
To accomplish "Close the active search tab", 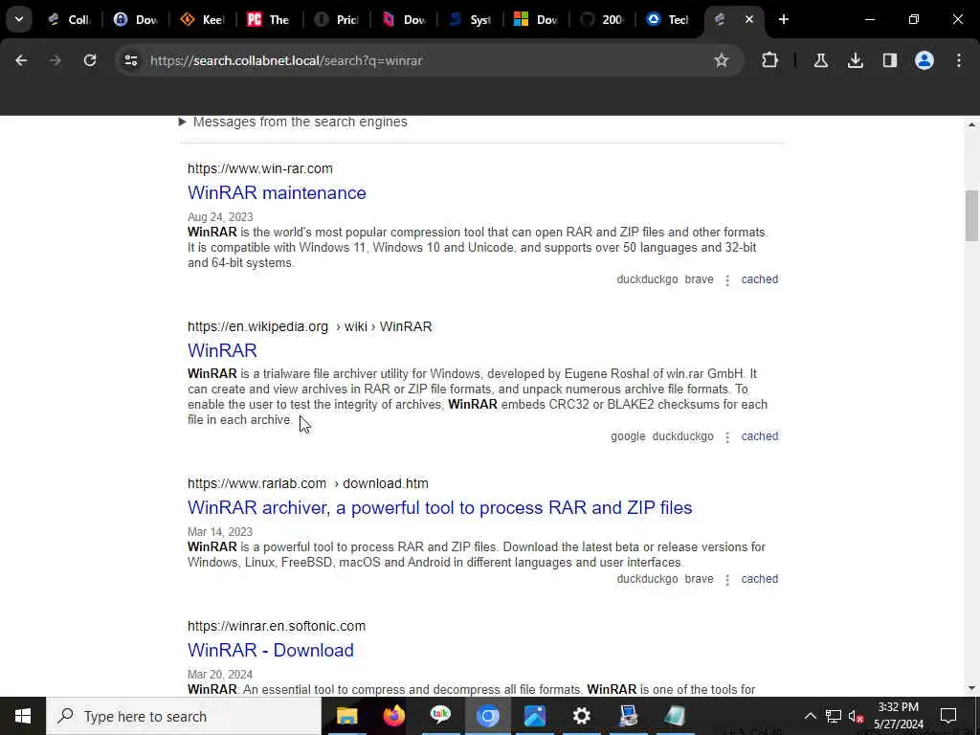I will pos(748,19).
